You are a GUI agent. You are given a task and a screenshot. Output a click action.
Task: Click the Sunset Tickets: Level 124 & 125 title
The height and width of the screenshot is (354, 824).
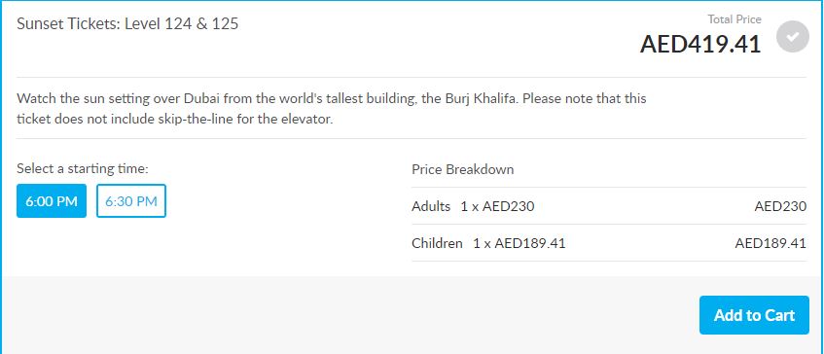click(127, 23)
